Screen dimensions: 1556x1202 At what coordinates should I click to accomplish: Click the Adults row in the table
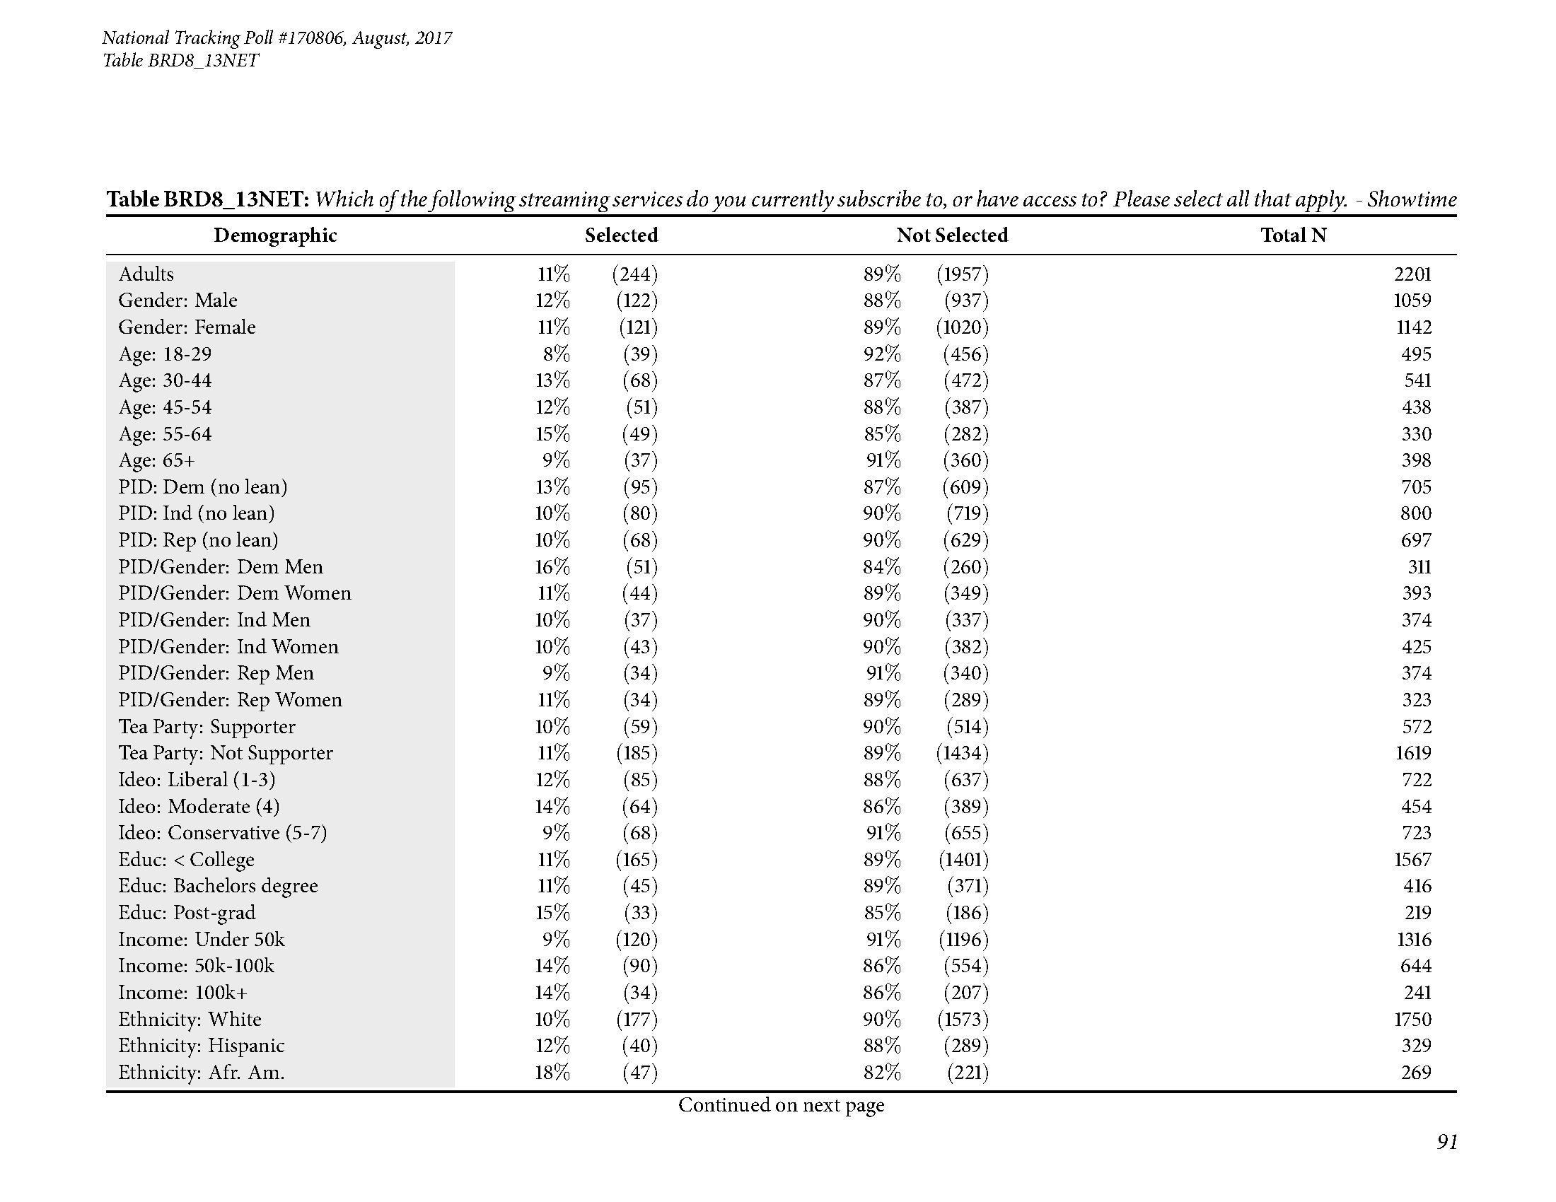tap(778, 269)
